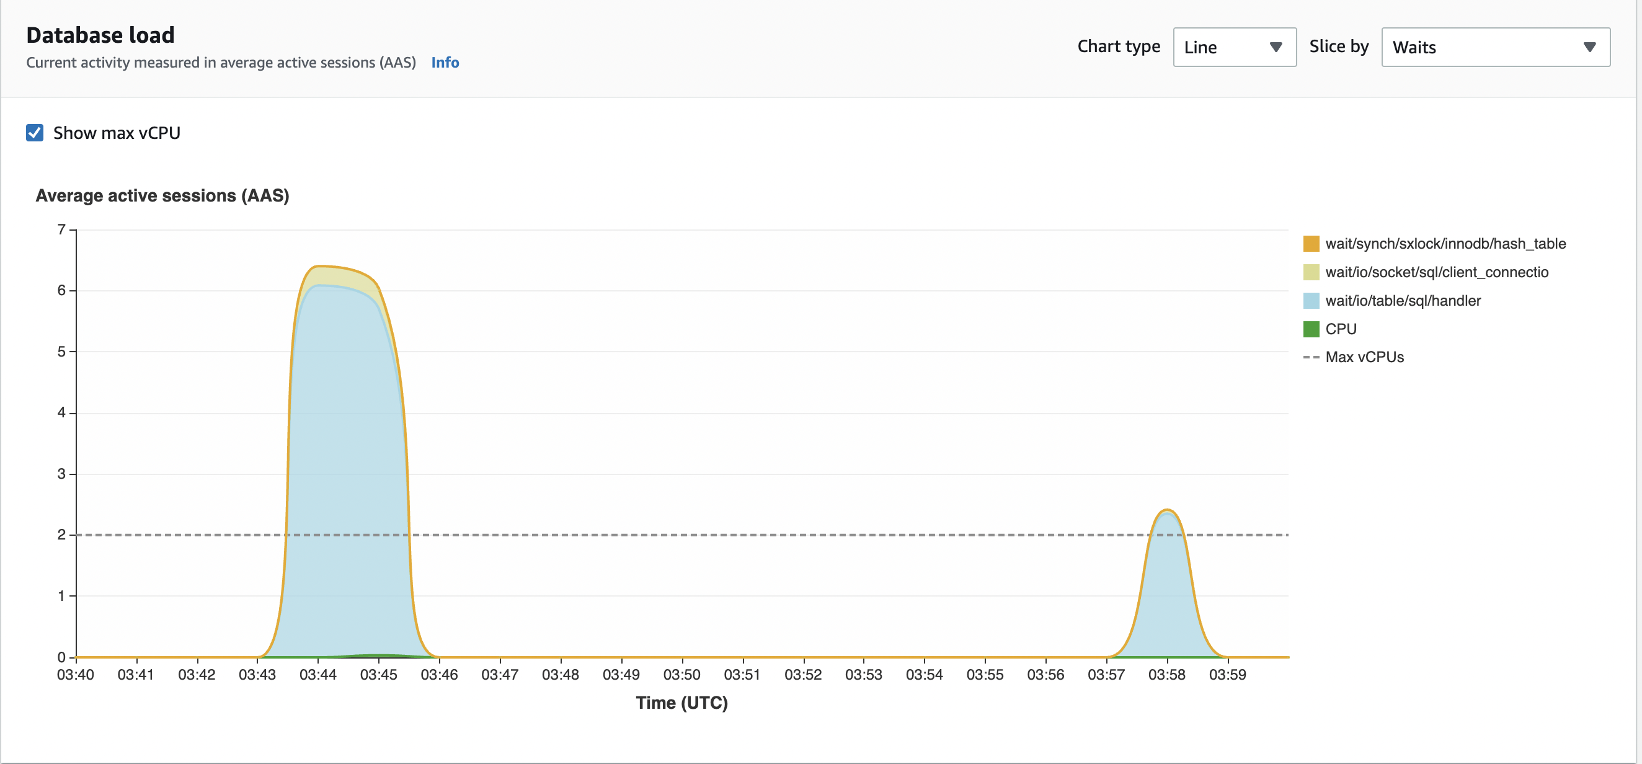Click the Slice by dropdown arrow
The image size is (1642, 764).
coord(1589,47)
